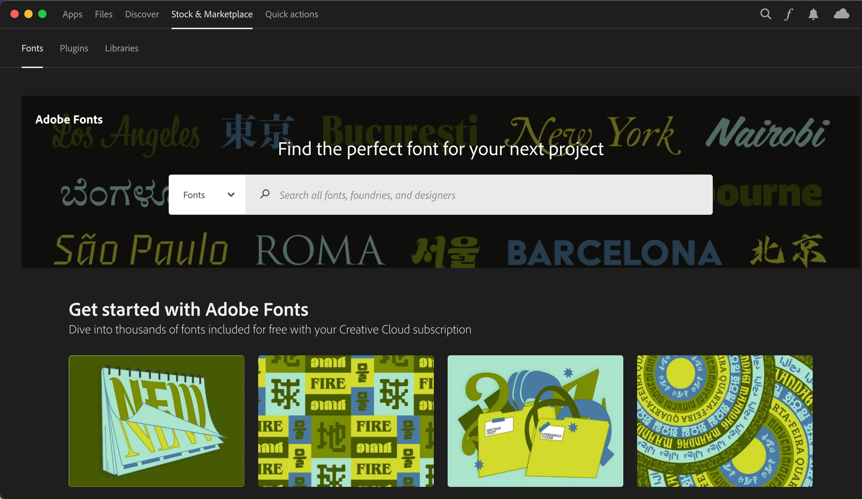Select the Quick actions tab

[x=291, y=14]
